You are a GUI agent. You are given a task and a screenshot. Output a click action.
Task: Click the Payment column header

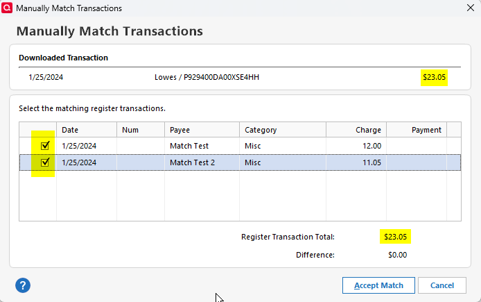(x=416, y=130)
